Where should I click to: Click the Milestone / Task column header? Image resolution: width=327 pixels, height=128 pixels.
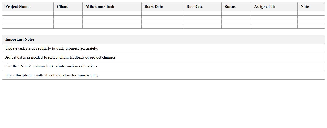[100, 7]
